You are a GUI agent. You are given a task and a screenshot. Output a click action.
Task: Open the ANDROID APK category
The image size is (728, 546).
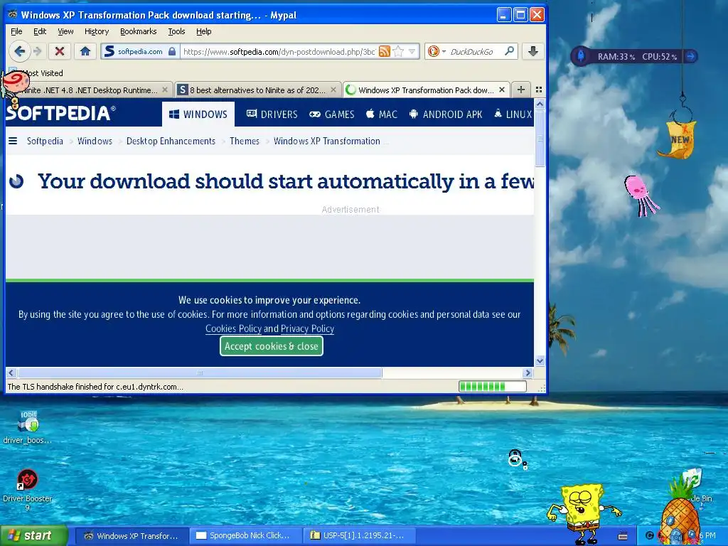coord(446,114)
